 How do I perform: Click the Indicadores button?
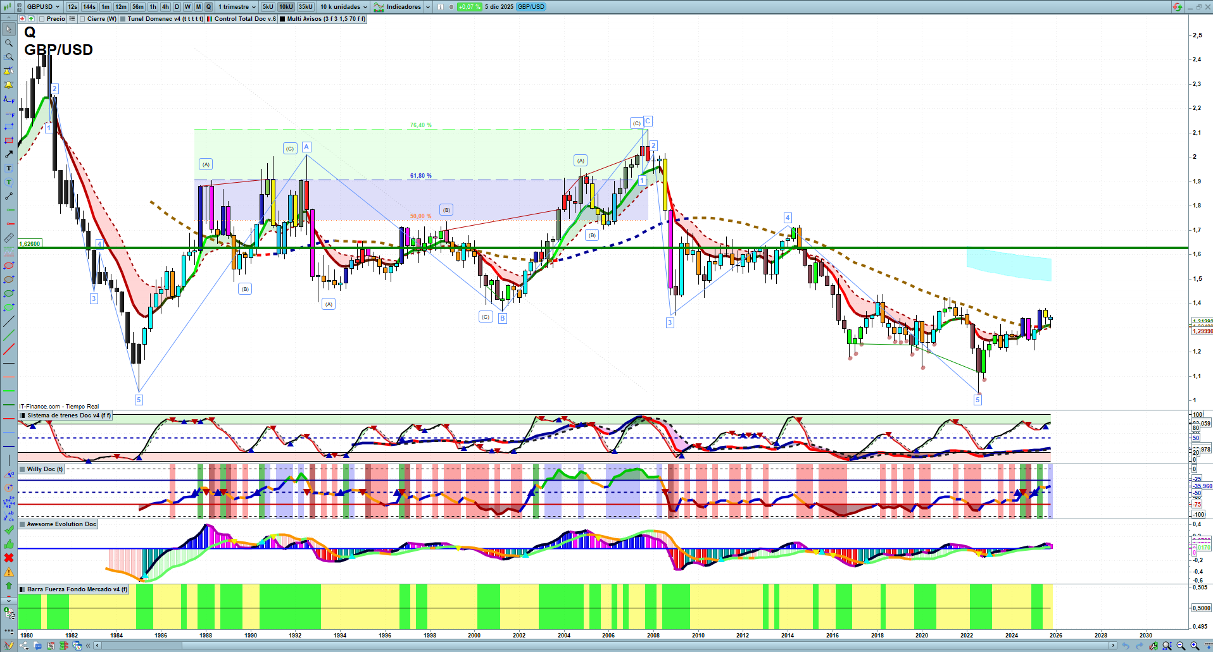403,7
